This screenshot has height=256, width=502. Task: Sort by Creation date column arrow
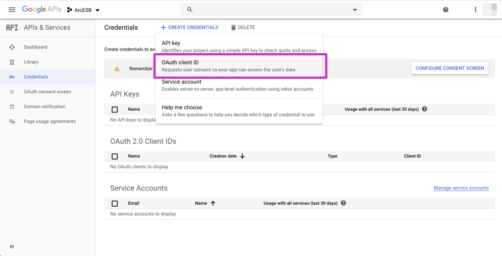[x=242, y=156]
